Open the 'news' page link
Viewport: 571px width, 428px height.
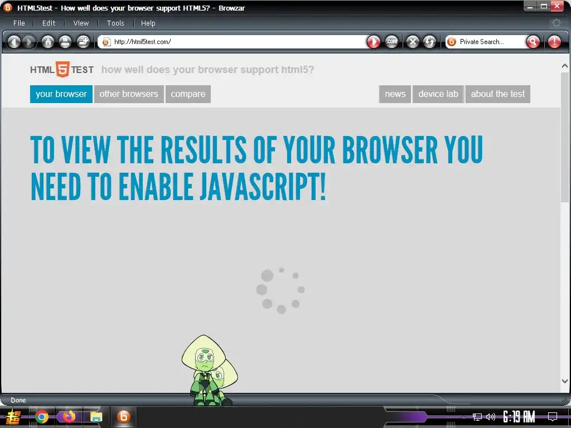click(x=395, y=94)
